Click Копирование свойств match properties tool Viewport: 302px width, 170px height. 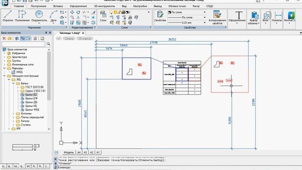(217, 17)
